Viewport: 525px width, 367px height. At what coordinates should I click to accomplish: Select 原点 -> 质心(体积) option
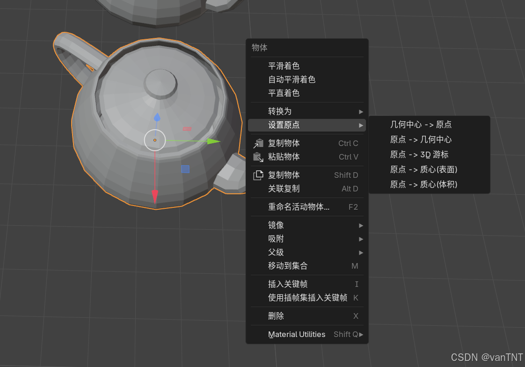click(429, 184)
